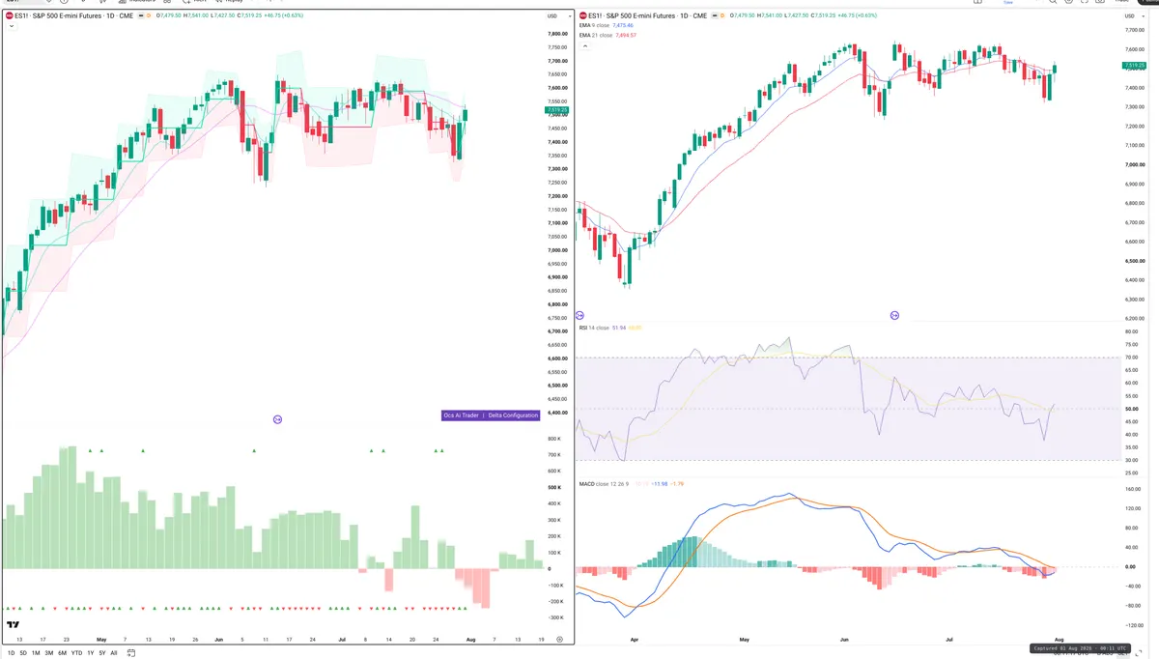Select the All time range
The image size is (1159, 659).
113,653
